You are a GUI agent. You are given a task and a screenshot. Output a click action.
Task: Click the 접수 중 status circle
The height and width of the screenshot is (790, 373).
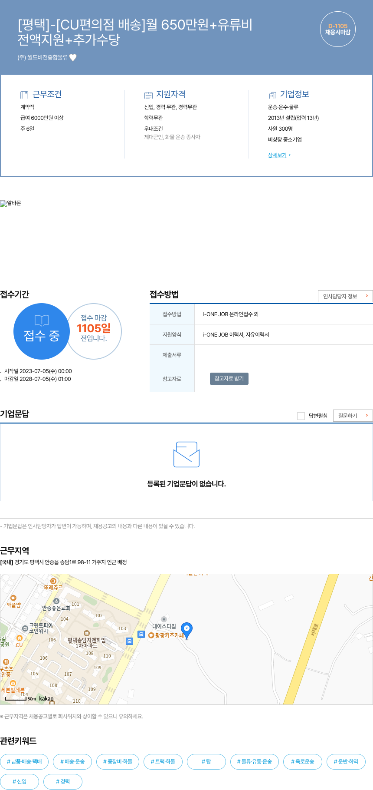point(42,331)
